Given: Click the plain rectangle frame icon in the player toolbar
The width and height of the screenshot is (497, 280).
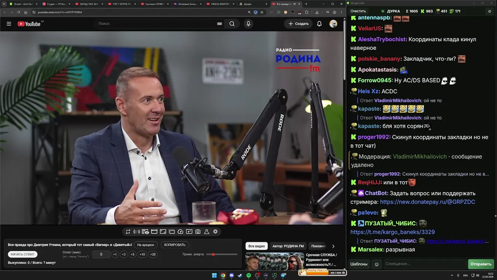Looking at the screenshot, I should (x=163, y=232).
